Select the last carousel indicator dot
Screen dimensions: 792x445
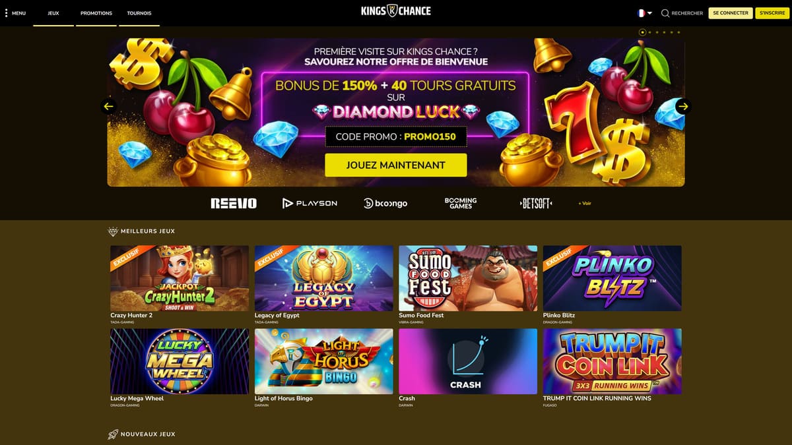tap(678, 32)
